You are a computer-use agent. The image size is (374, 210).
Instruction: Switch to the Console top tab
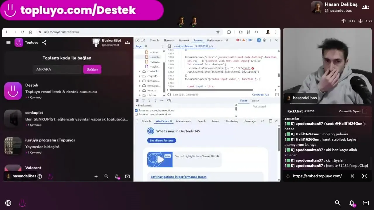pos(155,41)
